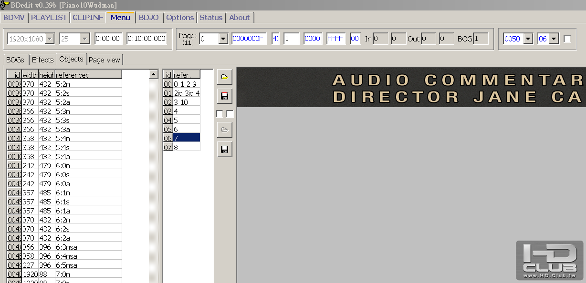Click the yellow open-folder icon above the save icons

coord(225,77)
